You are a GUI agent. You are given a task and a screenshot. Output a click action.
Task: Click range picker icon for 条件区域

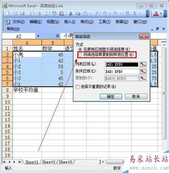(143, 71)
